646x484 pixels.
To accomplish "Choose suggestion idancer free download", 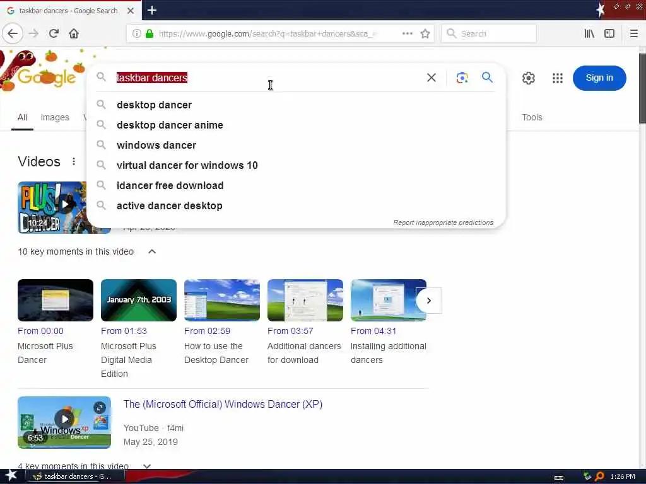I will [x=296, y=186].
